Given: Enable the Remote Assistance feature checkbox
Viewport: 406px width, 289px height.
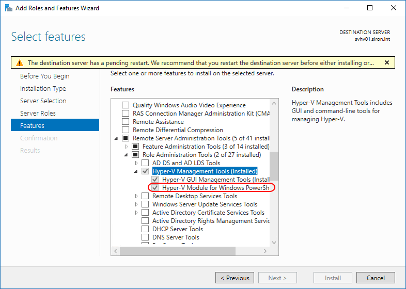Looking at the screenshot, I should click(x=126, y=122).
